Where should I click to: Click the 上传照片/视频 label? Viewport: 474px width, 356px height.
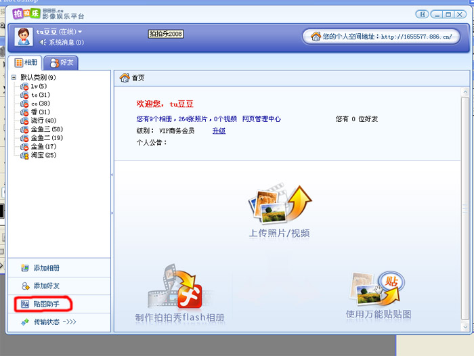pyautogui.click(x=279, y=233)
